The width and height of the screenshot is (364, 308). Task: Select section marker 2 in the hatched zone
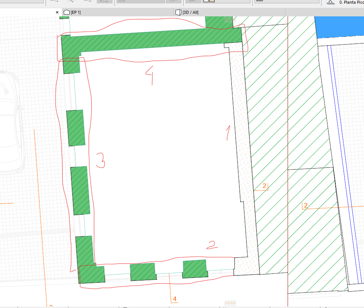[x=306, y=205]
